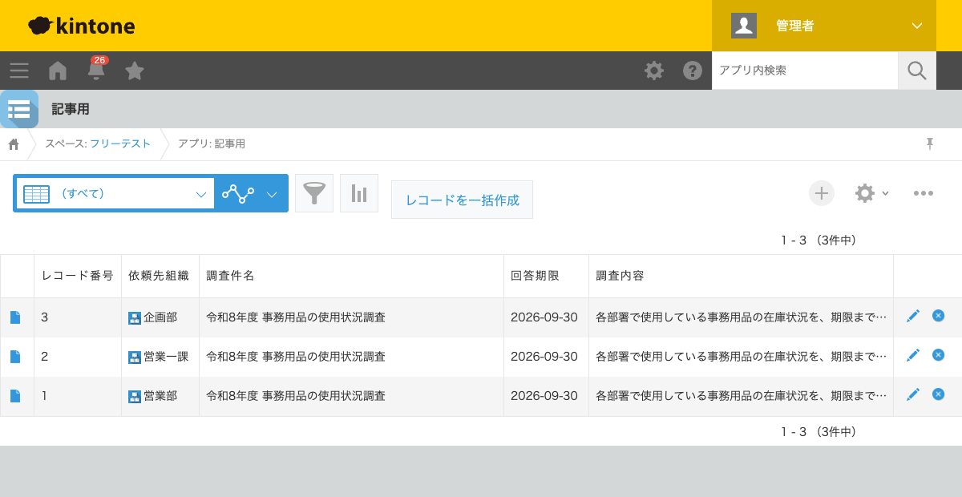Delete record 1 with X icon
The image size is (962, 497).
coord(939,394)
